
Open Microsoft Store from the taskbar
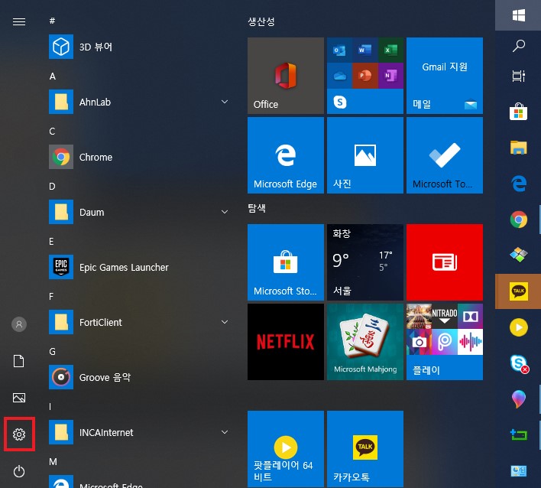pyautogui.click(x=518, y=112)
